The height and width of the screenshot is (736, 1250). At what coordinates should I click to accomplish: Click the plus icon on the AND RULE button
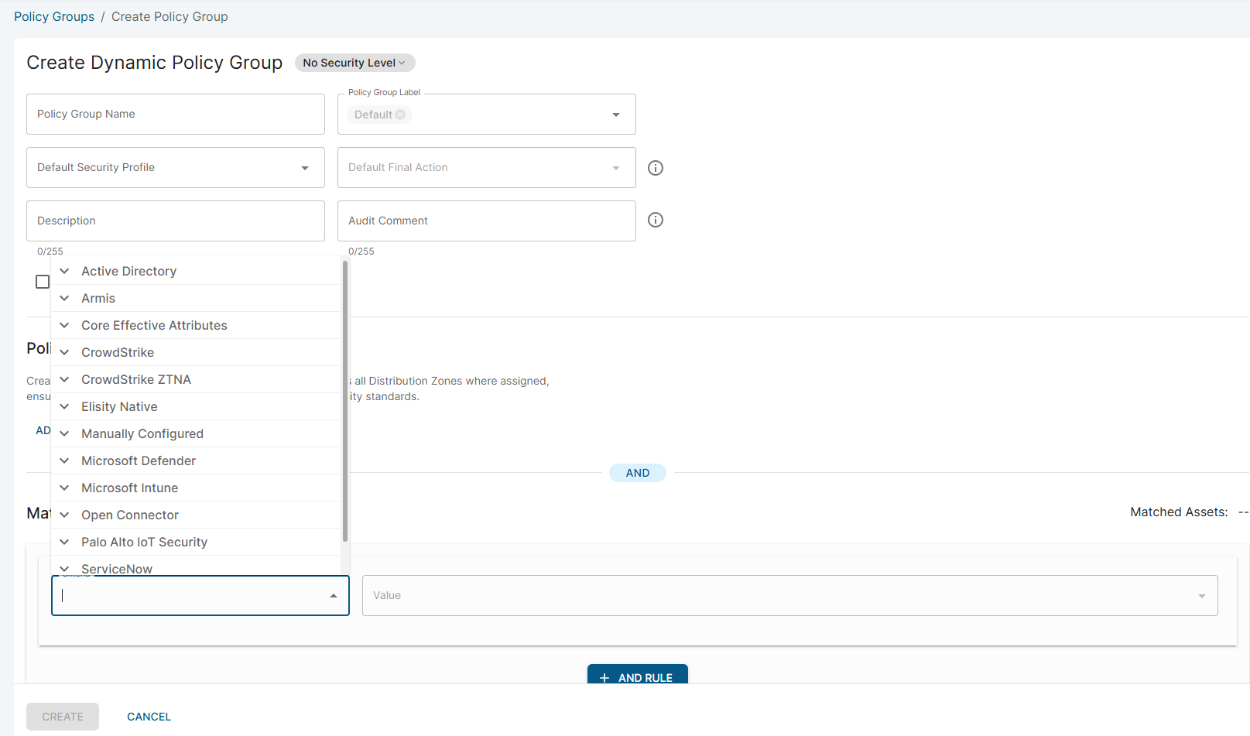(x=604, y=677)
